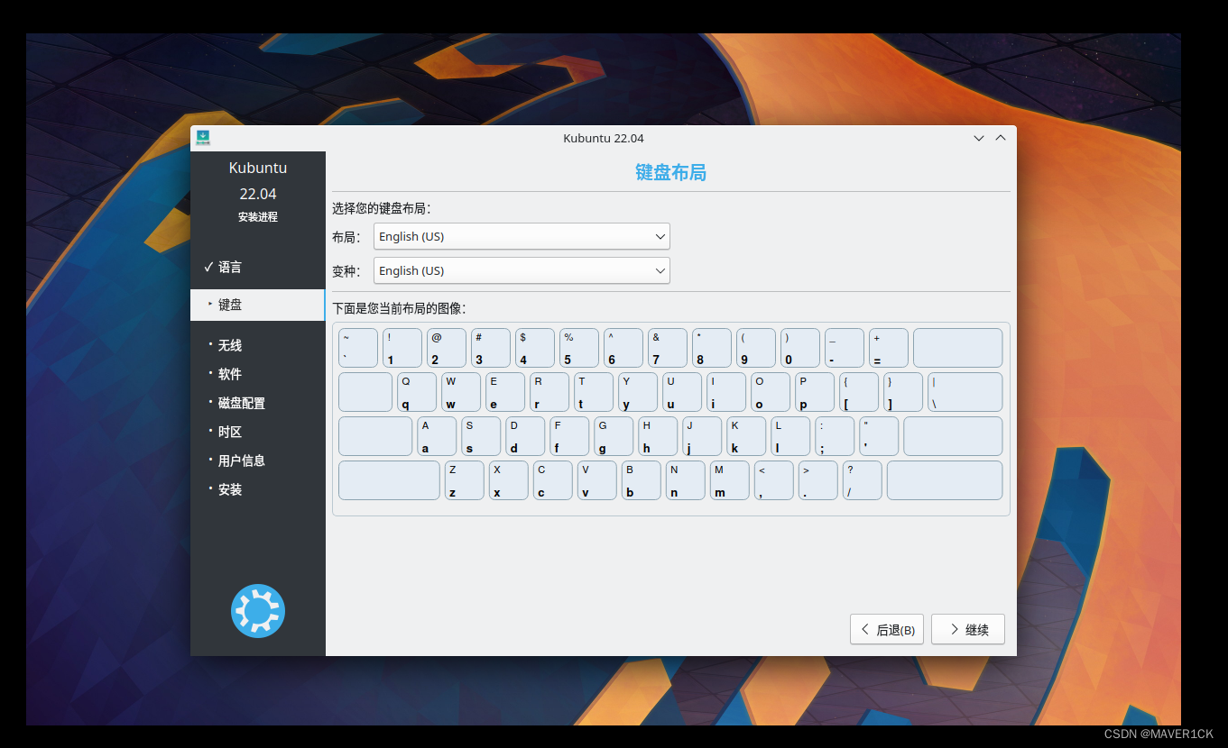Screen dimensions: 1228x748
Task: Click the X key in the keyboard preview
Action: pyautogui.click(x=509, y=480)
